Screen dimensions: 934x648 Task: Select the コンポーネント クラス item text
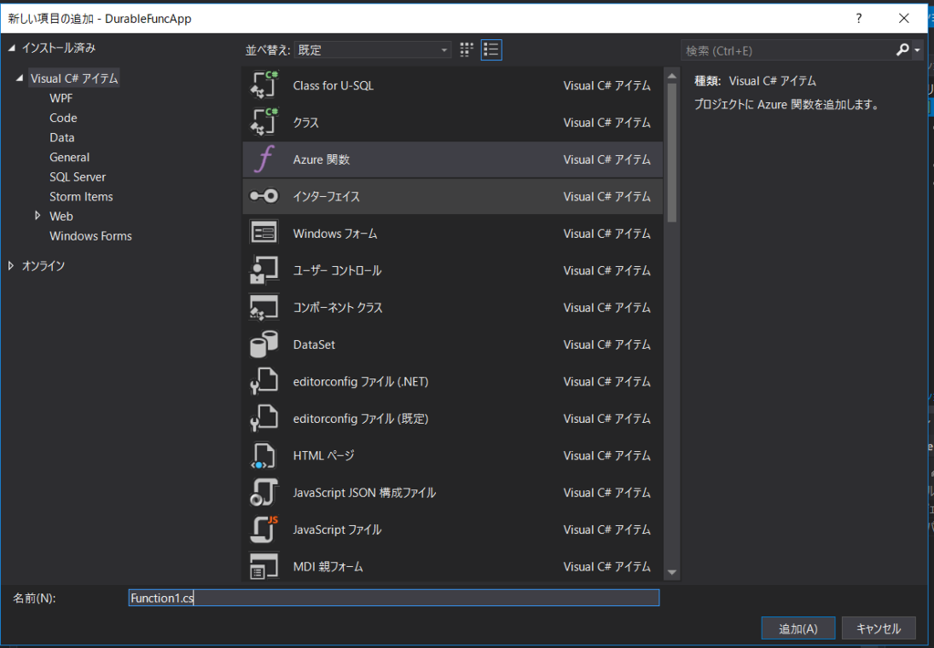pyautogui.click(x=337, y=308)
